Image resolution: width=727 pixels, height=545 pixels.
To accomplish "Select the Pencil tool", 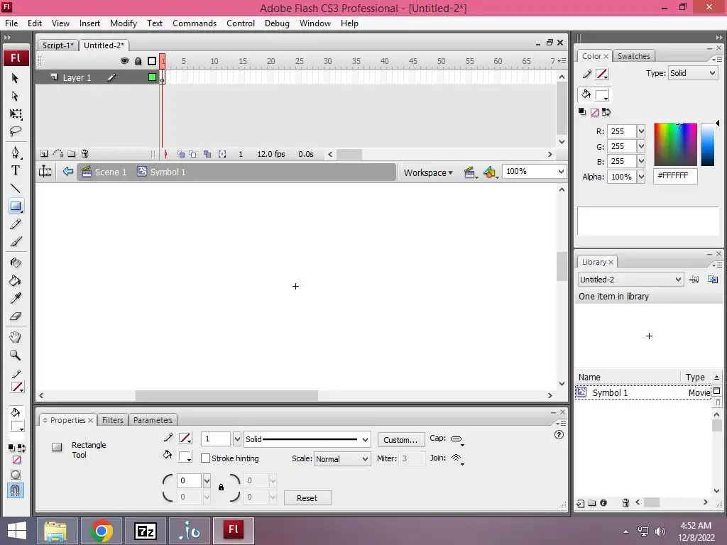I will point(16,224).
